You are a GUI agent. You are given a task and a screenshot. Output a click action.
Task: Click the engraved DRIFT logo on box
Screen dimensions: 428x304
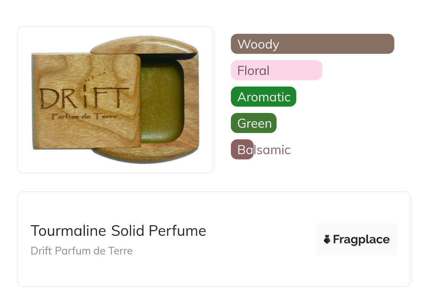(x=84, y=99)
